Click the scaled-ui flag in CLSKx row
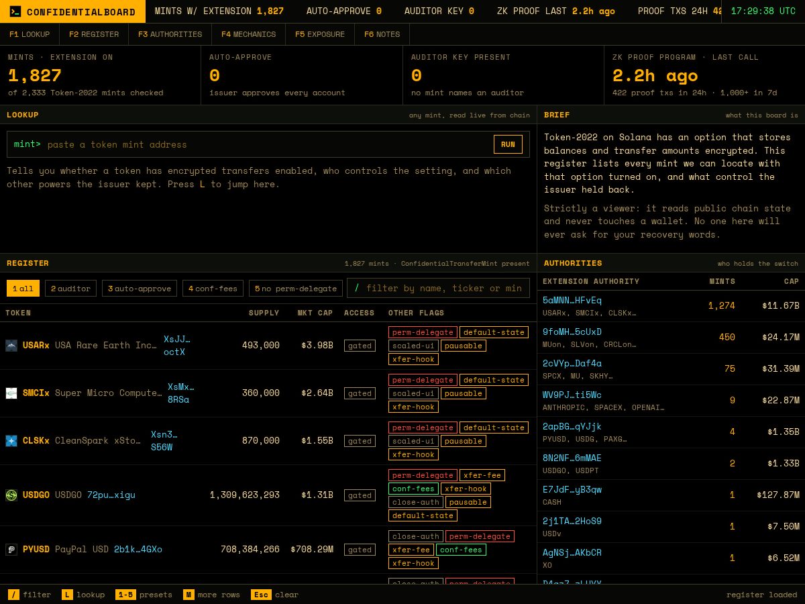The width and height of the screenshot is (805, 604). pos(413,441)
